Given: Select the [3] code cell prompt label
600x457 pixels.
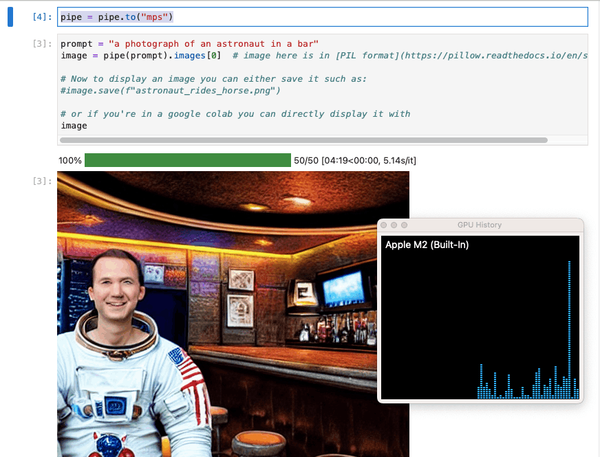Looking at the screenshot, I should click(43, 44).
